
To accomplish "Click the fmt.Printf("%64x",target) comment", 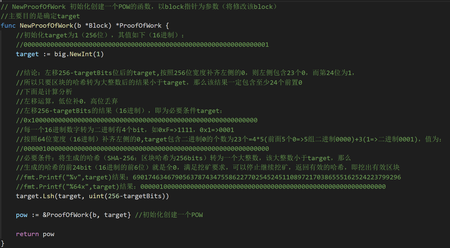I will click(x=201, y=187).
